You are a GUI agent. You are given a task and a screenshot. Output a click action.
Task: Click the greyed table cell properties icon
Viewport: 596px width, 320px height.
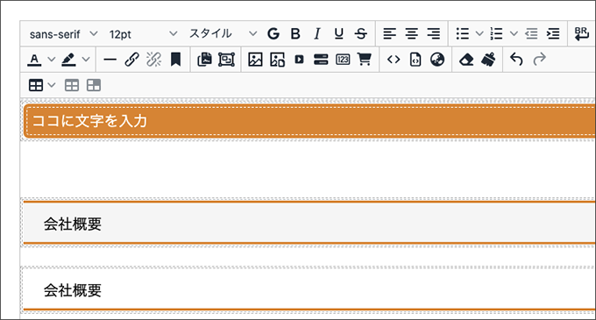(72, 85)
